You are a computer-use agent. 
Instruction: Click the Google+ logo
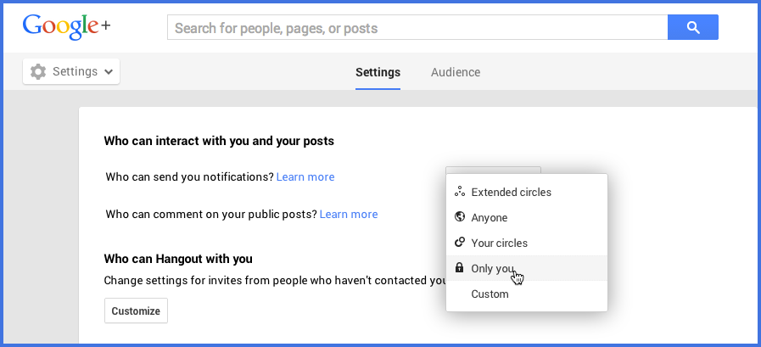pyautogui.click(x=66, y=26)
